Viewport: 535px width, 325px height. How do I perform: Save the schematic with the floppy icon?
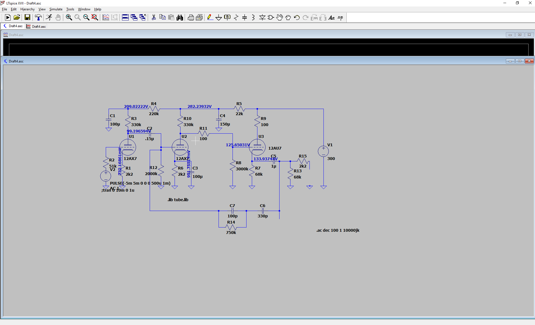pyautogui.click(x=27, y=18)
